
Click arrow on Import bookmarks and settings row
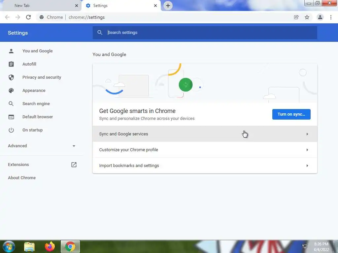[307, 166]
